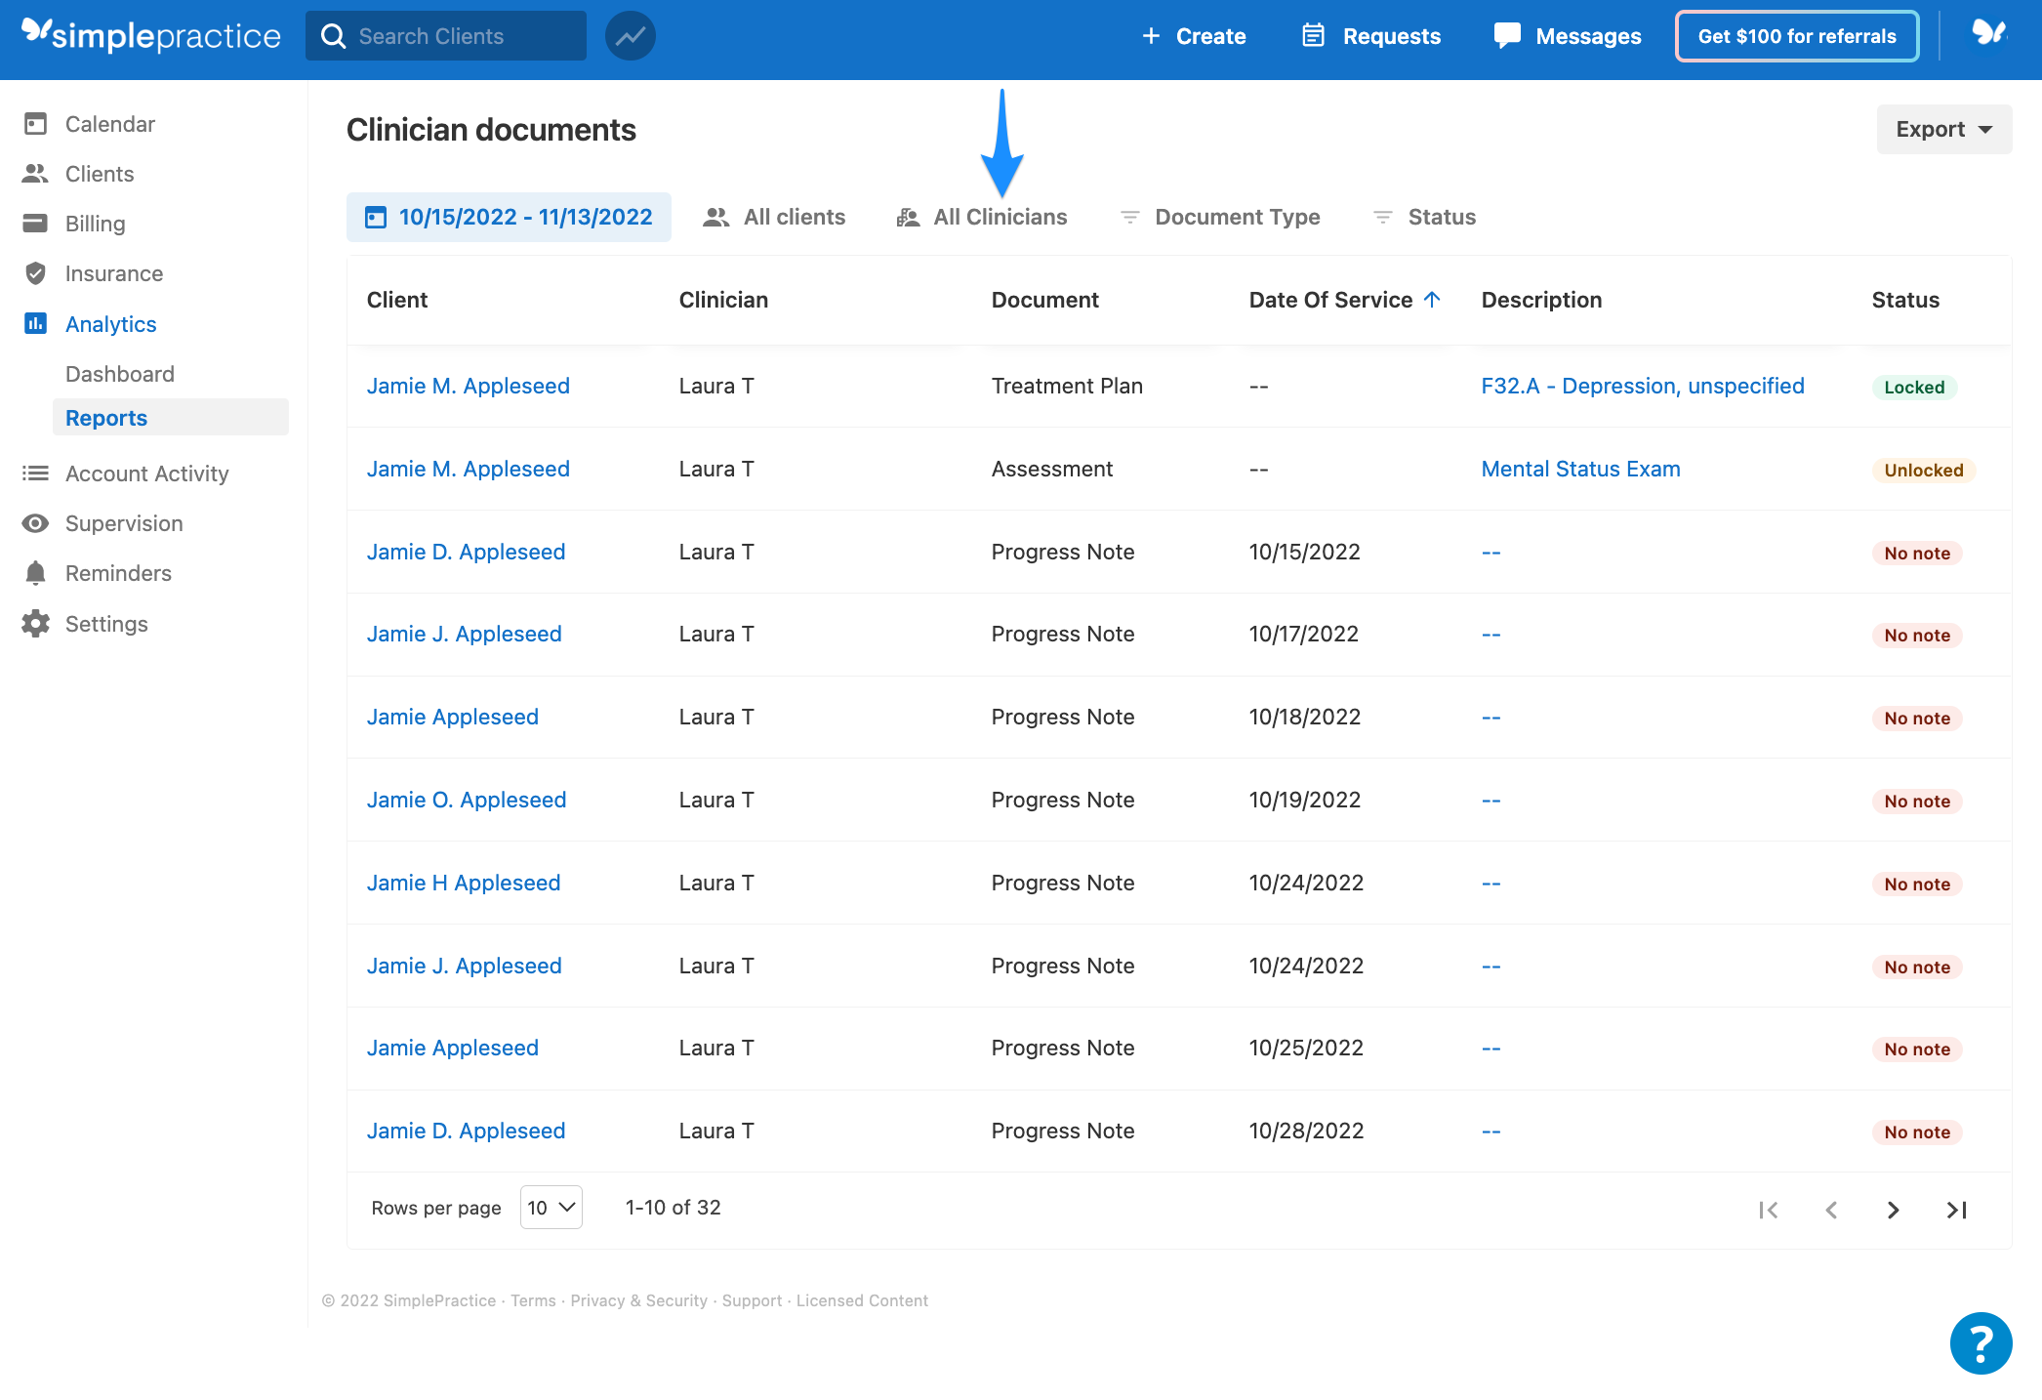Viewport: 2042px width, 1400px height.
Task: Open the Document Type filter
Action: click(1236, 217)
